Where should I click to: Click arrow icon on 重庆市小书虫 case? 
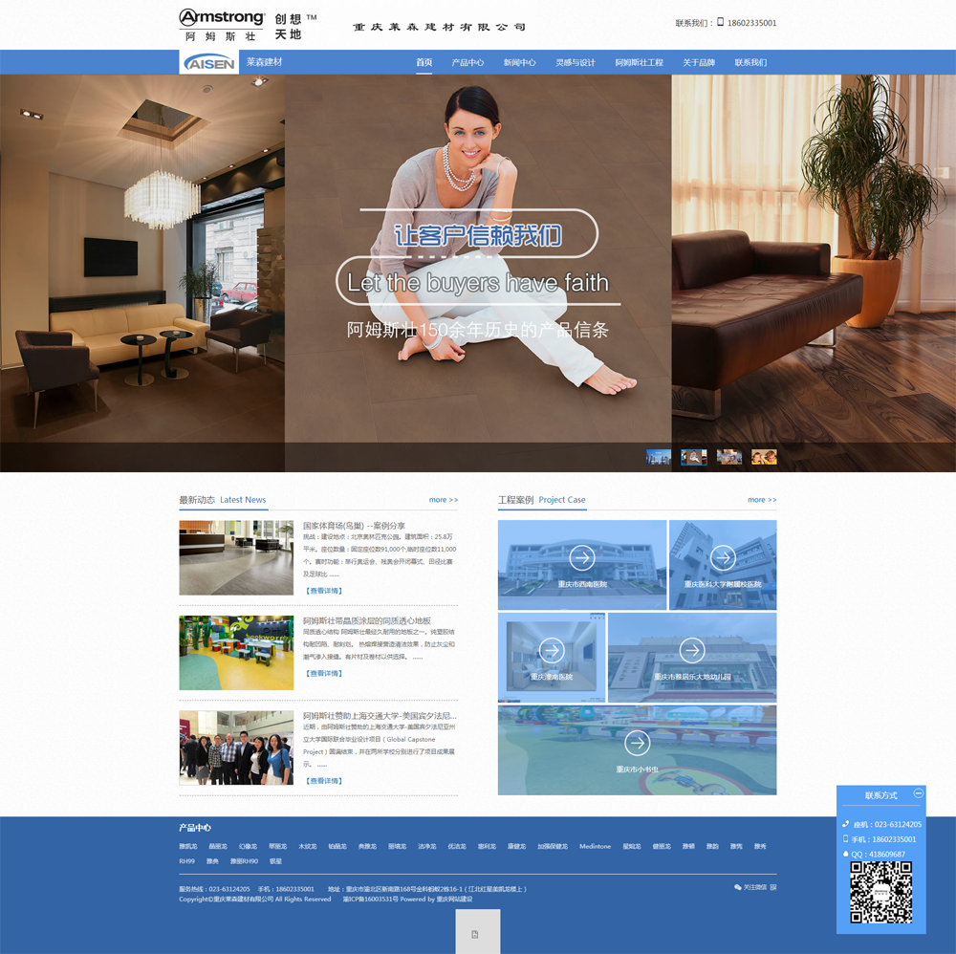637,742
